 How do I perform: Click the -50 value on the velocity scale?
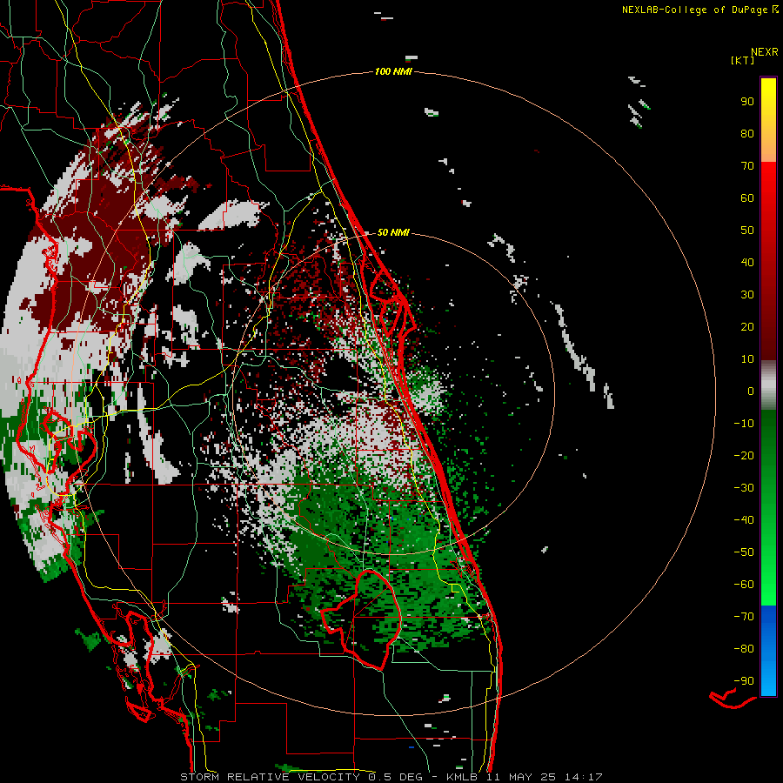(744, 552)
